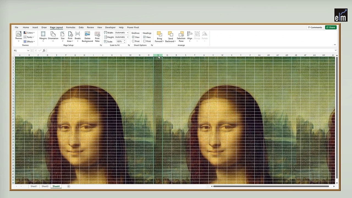The height and width of the screenshot is (198, 352).
Task: Click the Share button
Action: pyautogui.click(x=331, y=28)
